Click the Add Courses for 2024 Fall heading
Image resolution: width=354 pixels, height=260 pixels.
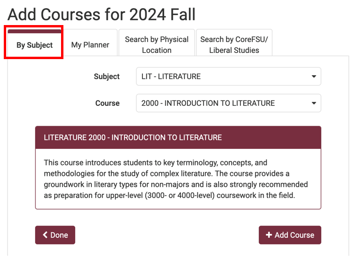pos(101,14)
